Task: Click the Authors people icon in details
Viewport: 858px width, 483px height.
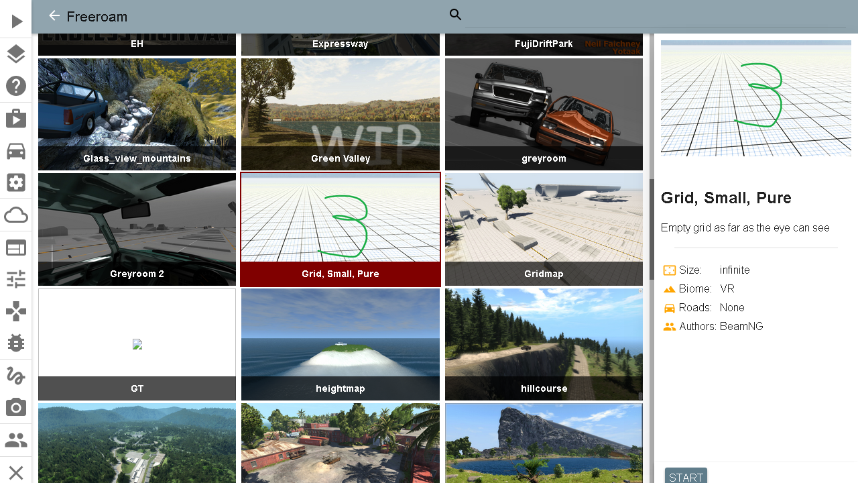Action: tap(669, 327)
